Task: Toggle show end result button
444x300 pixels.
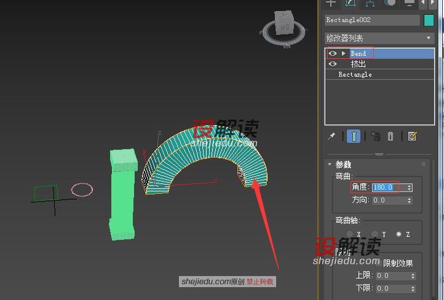Action: pos(354,136)
